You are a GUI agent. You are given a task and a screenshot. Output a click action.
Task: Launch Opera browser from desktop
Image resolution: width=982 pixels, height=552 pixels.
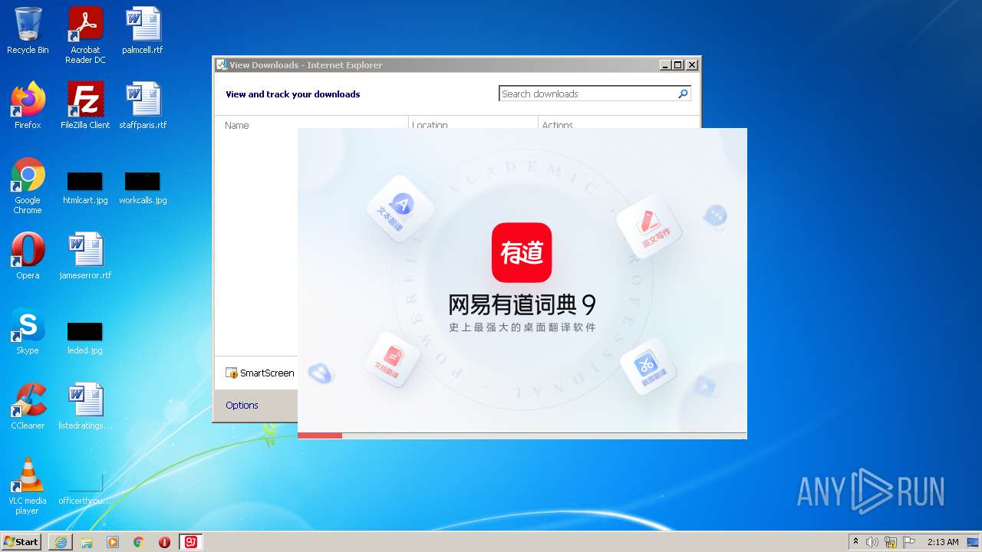click(x=28, y=255)
